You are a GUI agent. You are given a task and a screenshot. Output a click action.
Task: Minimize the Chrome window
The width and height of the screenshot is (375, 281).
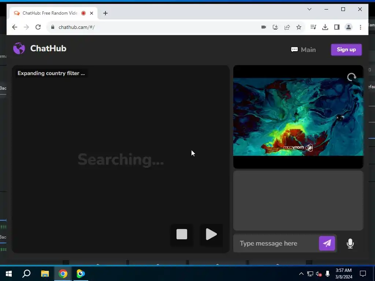[x=326, y=9]
